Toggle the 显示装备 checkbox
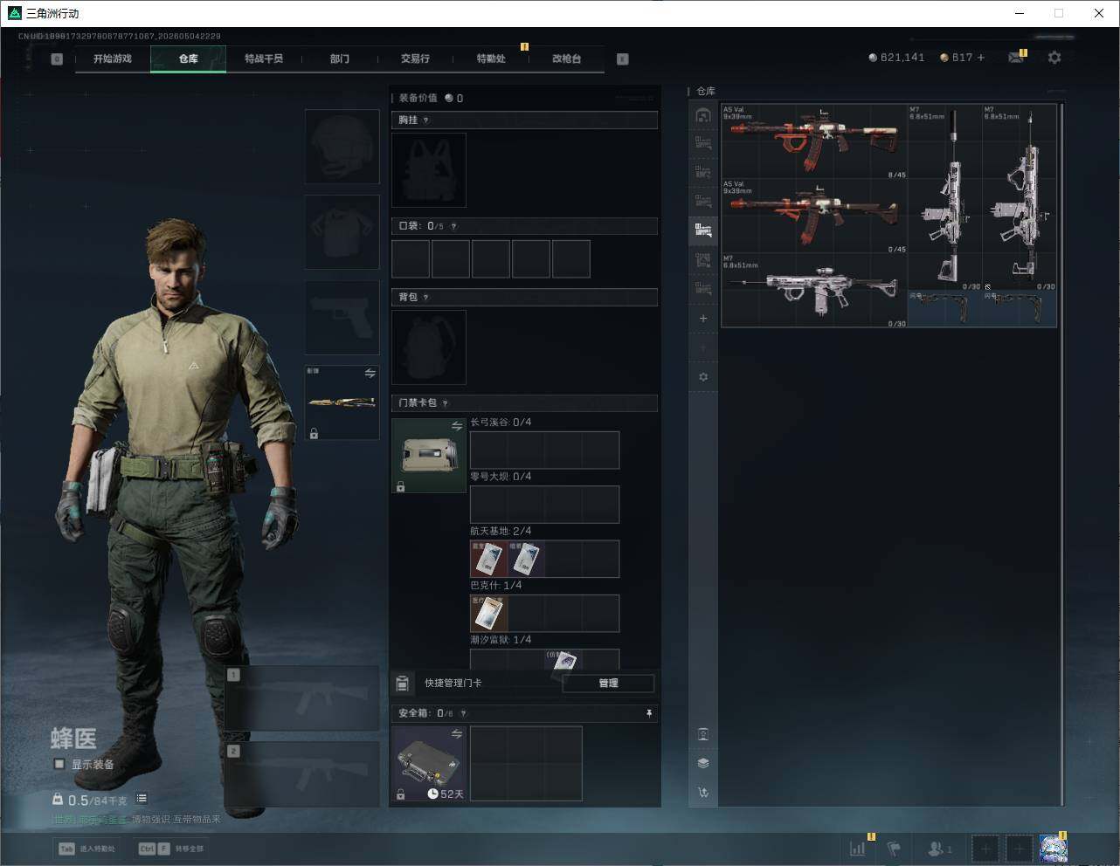1120x866 pixels. coord(59,764)
